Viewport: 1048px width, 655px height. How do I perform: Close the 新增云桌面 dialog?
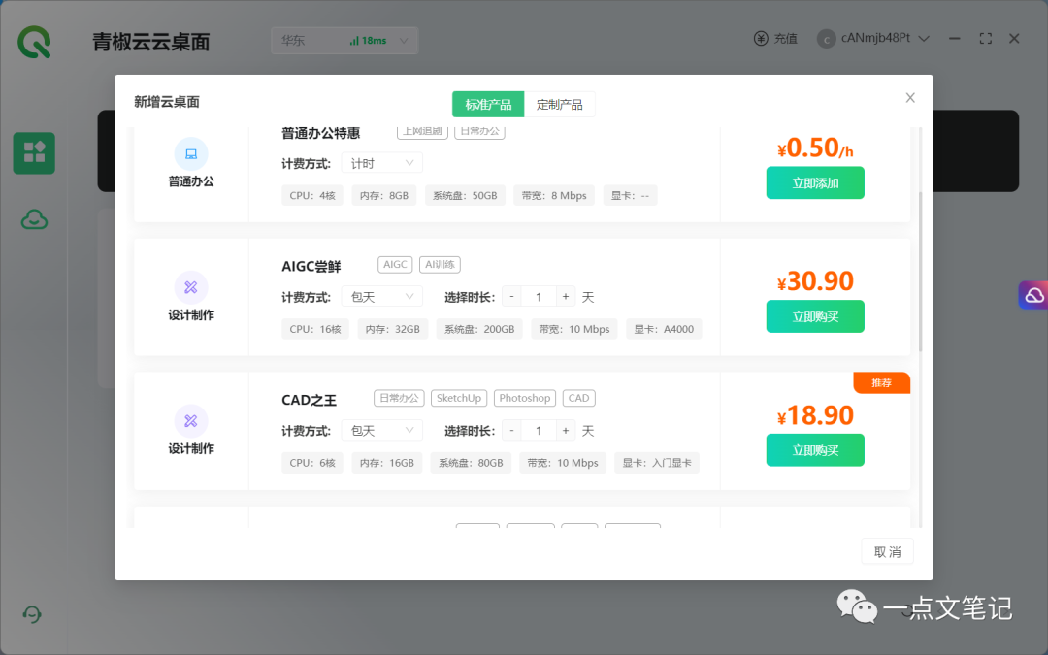909,98
